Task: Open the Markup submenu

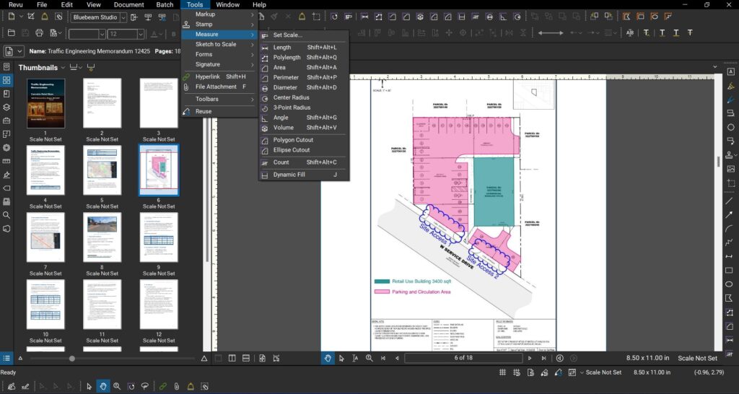Action: coord(219,14)
